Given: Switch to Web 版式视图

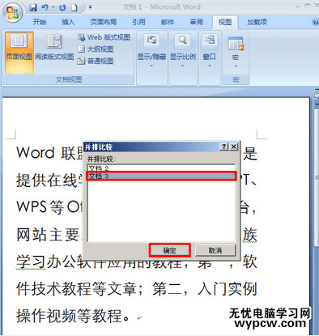Looking at the screenshot, I should (x=104, y=37).
